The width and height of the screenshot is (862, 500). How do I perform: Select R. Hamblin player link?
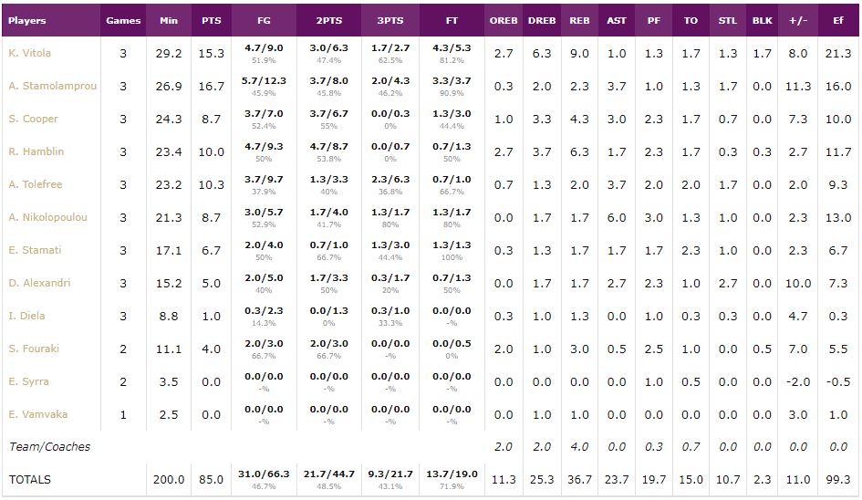[x=36, y=151]
